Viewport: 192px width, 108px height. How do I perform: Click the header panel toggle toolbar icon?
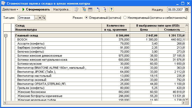click(x=90, y=9)
